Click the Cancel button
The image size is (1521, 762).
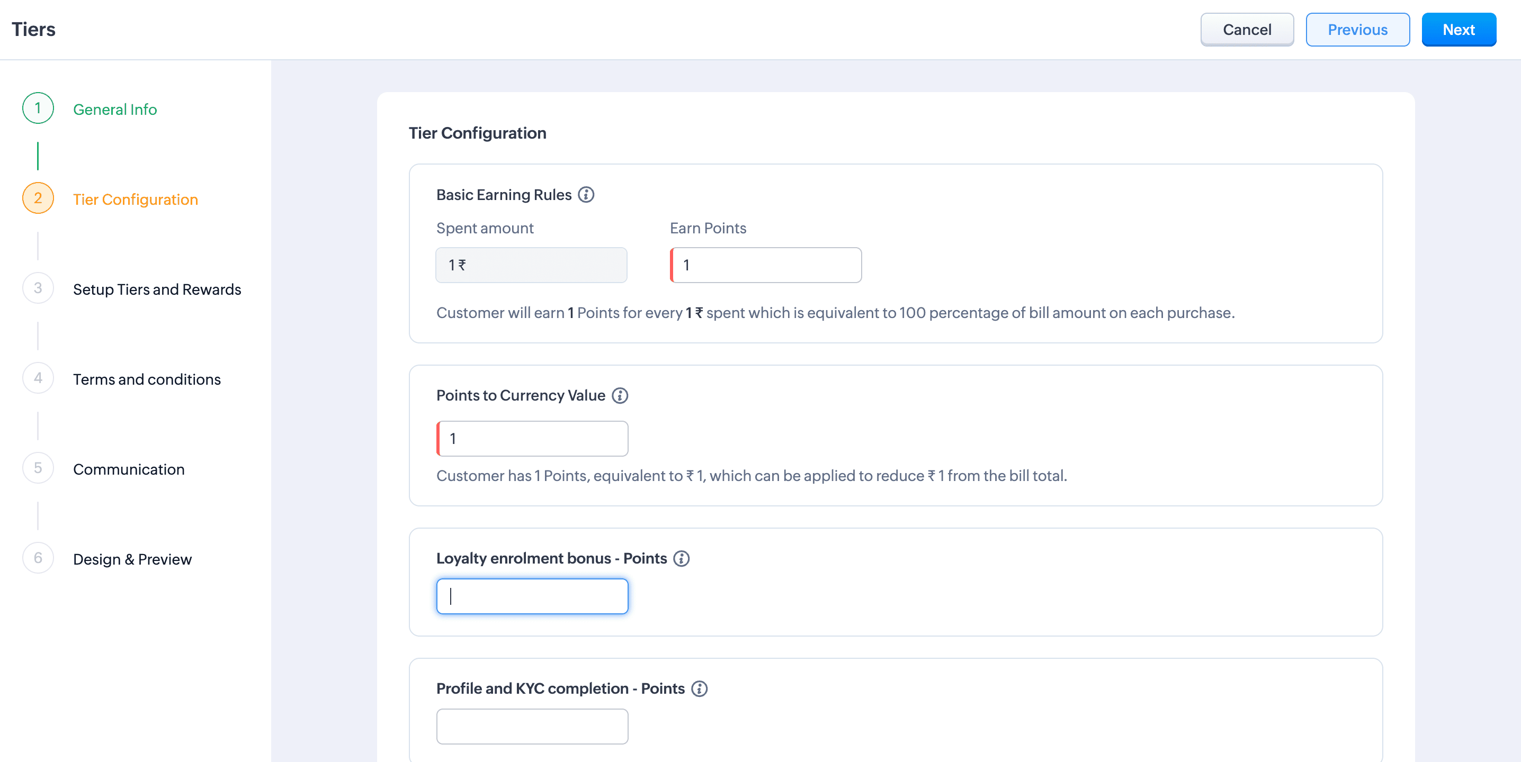point(1247,30)
